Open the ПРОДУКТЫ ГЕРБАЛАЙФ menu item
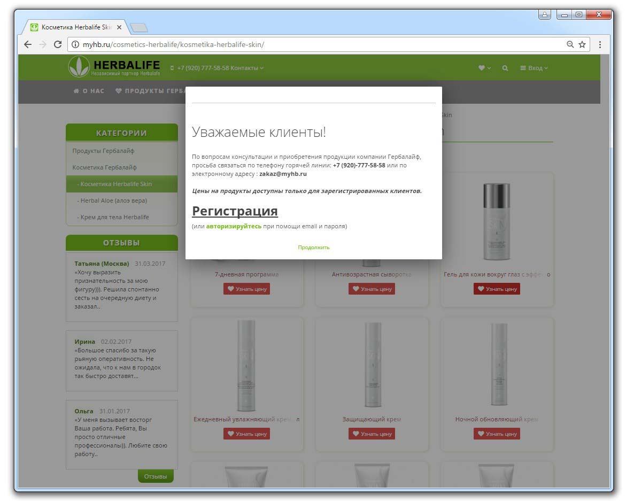 coord(150,91)
